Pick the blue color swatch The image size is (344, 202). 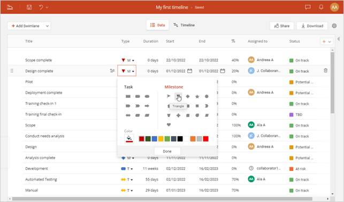(155, 139)
